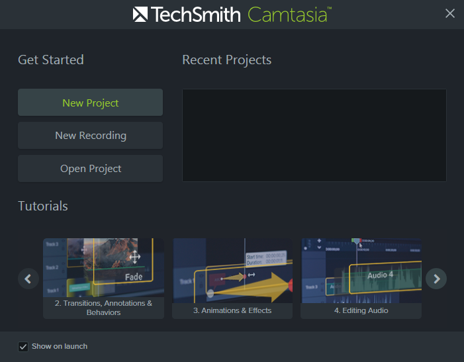Show next tutorials with right arrow

point(436,279)
